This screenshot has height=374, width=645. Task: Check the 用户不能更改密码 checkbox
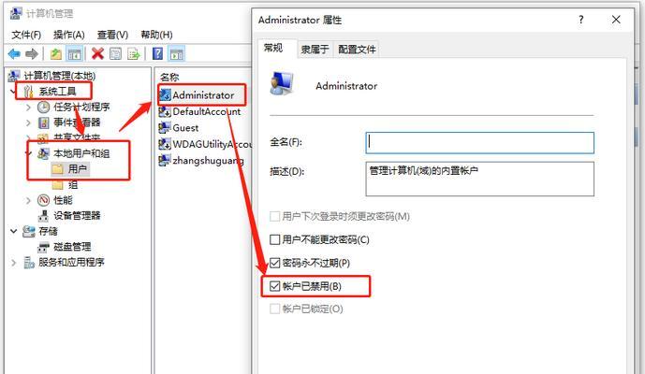[x=275, y=239]
